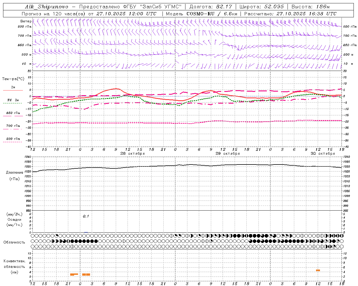This screenshot has width=358, height=286.
Task: Click the (мм/3ч.) precipitation unit label
Action: (x=15, y=214)
